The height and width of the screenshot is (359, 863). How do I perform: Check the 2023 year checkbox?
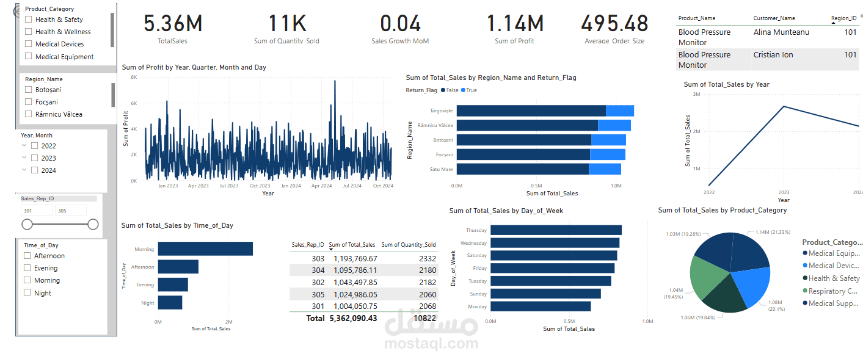[x=34, y=158]
